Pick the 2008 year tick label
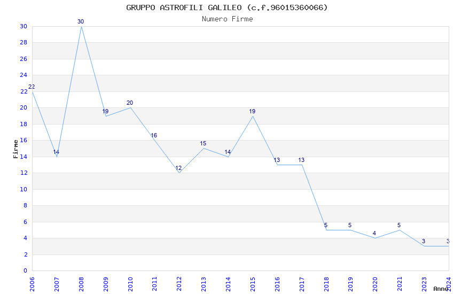 tap(81, 284)
